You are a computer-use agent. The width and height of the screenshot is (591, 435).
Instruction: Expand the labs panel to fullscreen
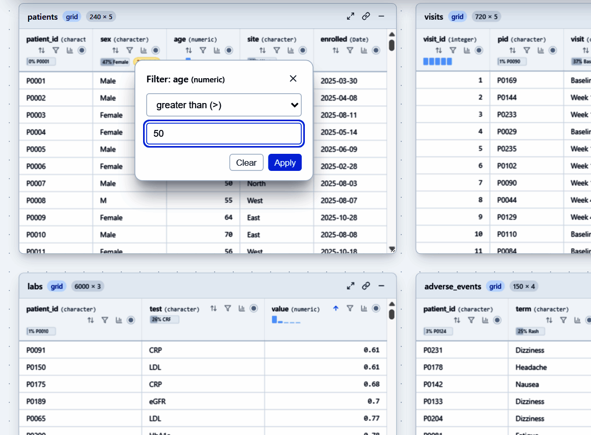pyautogui.click(x=350, y=286)
